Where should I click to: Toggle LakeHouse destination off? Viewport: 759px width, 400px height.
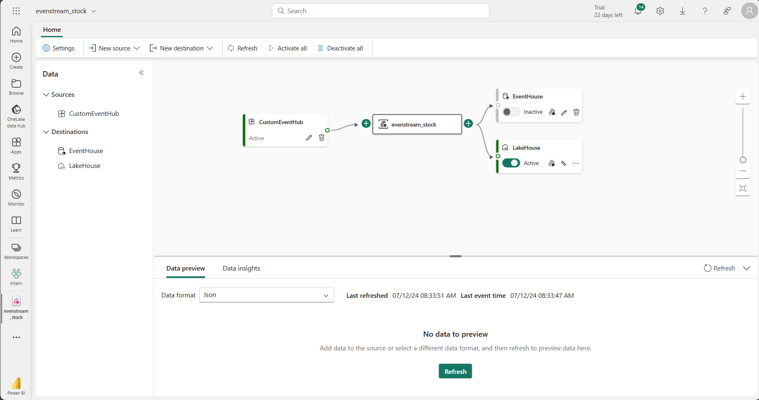[x=511, y=163]
